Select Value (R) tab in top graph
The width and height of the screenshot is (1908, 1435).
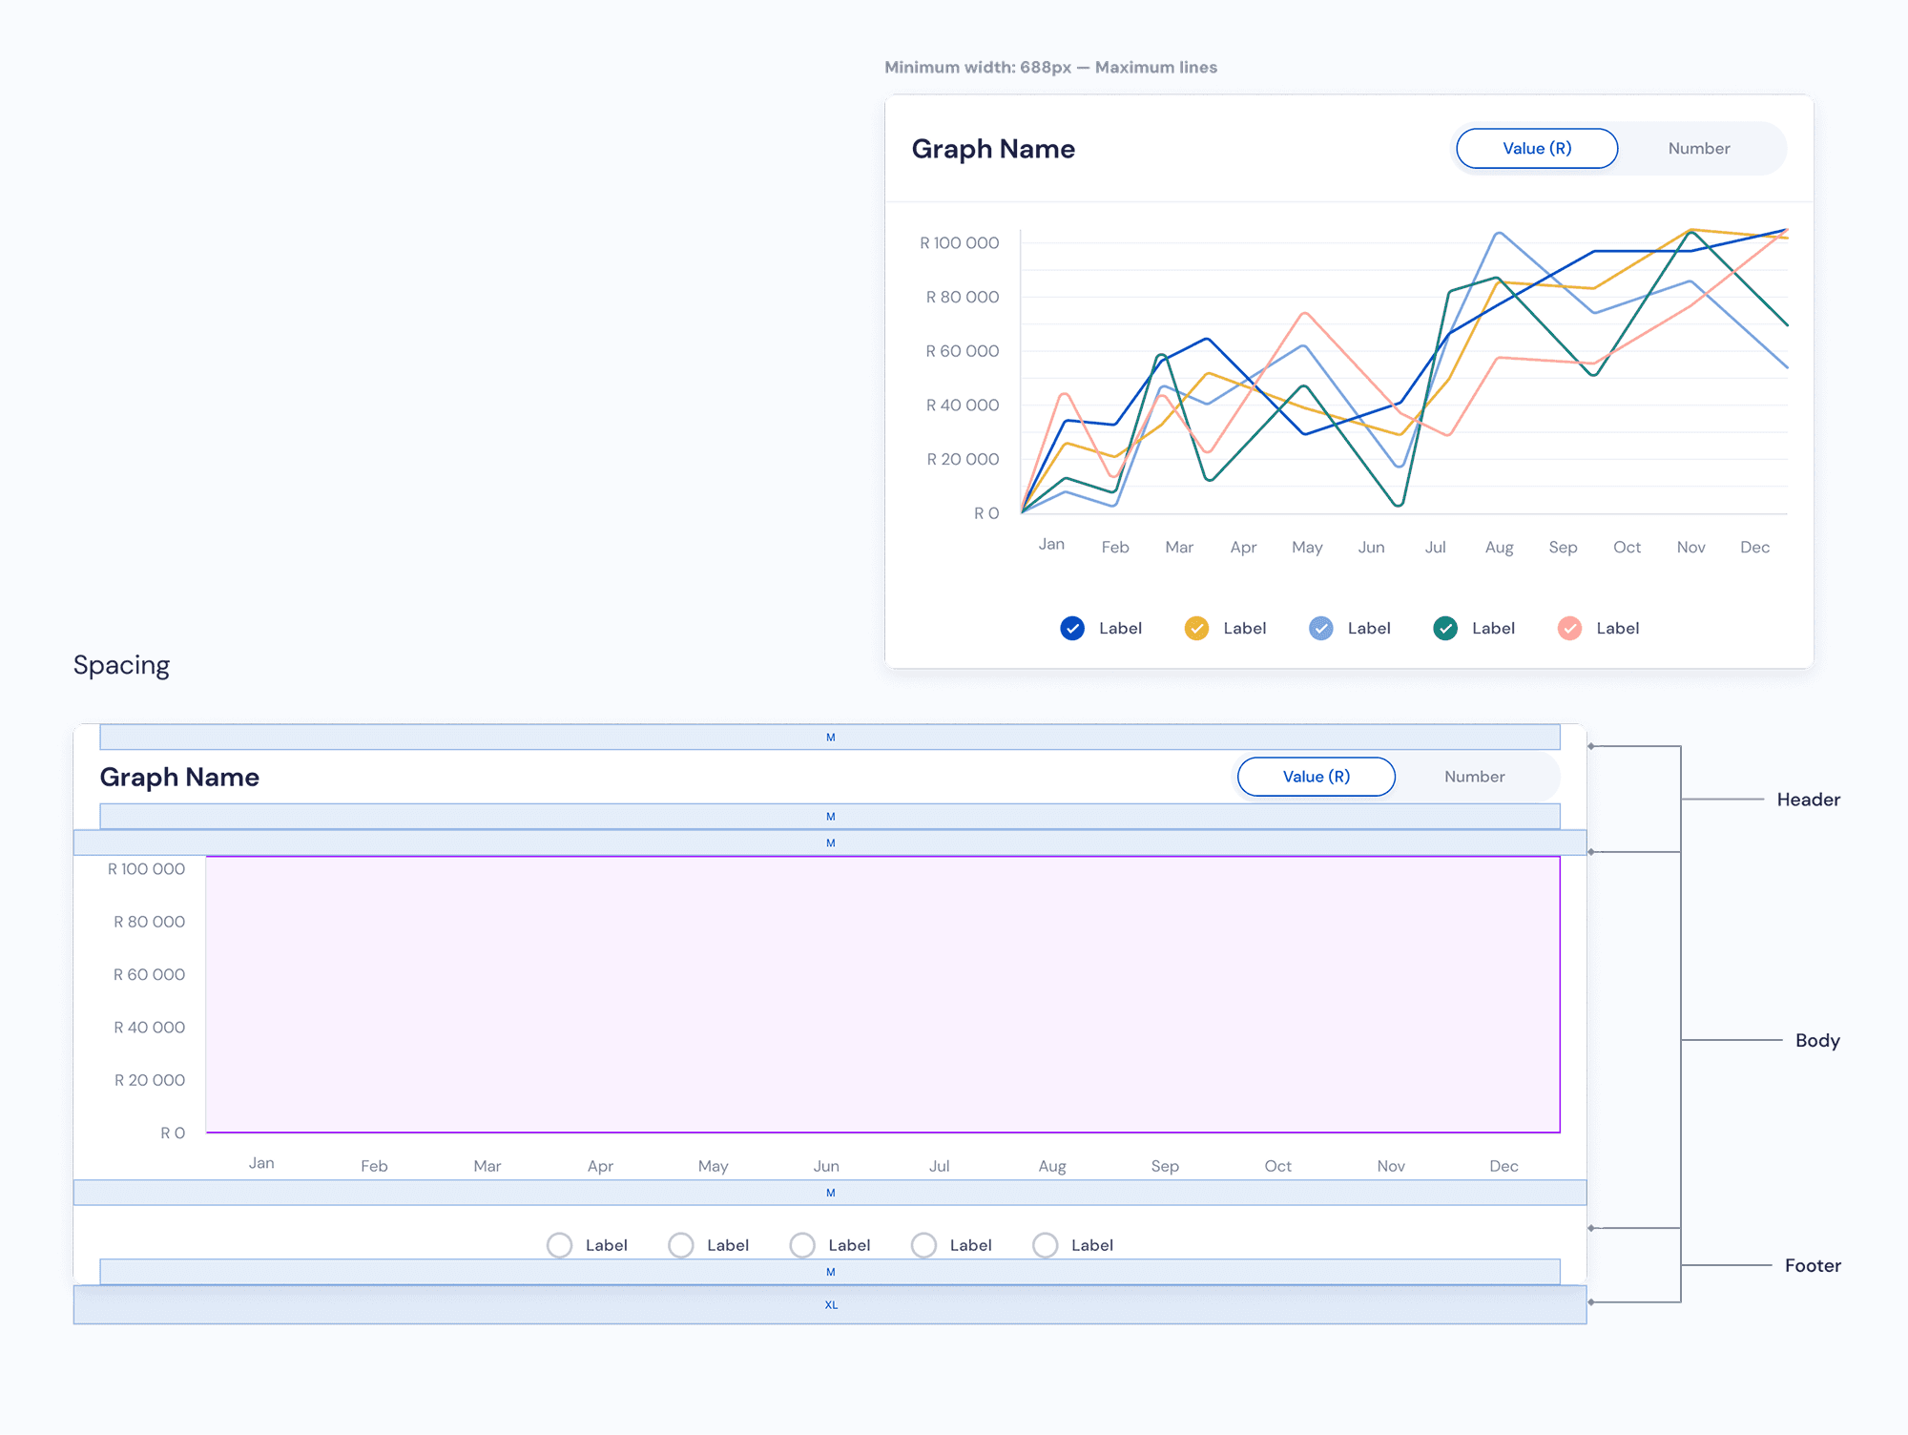[1536, 149]
